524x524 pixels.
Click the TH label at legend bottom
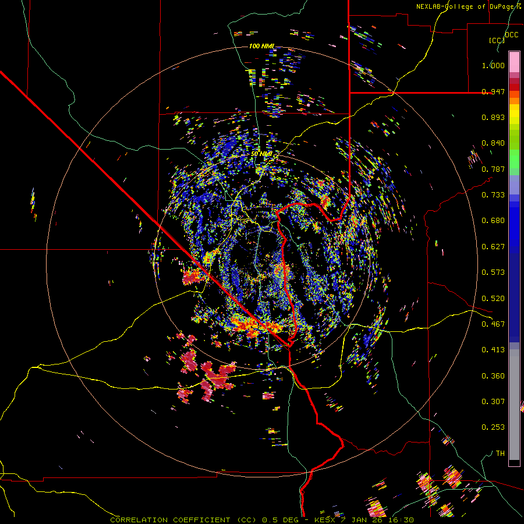[x=500, y=454]
